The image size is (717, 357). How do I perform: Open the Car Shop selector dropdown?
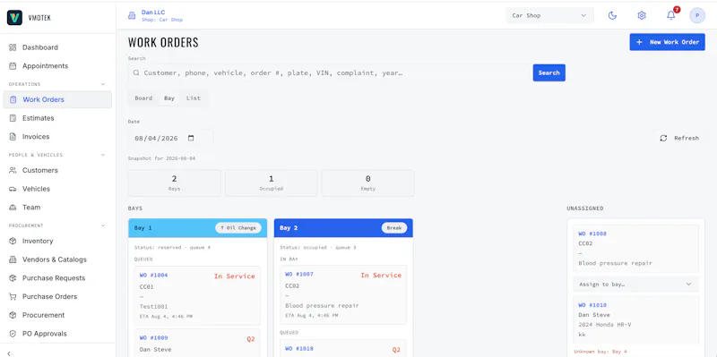point(549,15)
